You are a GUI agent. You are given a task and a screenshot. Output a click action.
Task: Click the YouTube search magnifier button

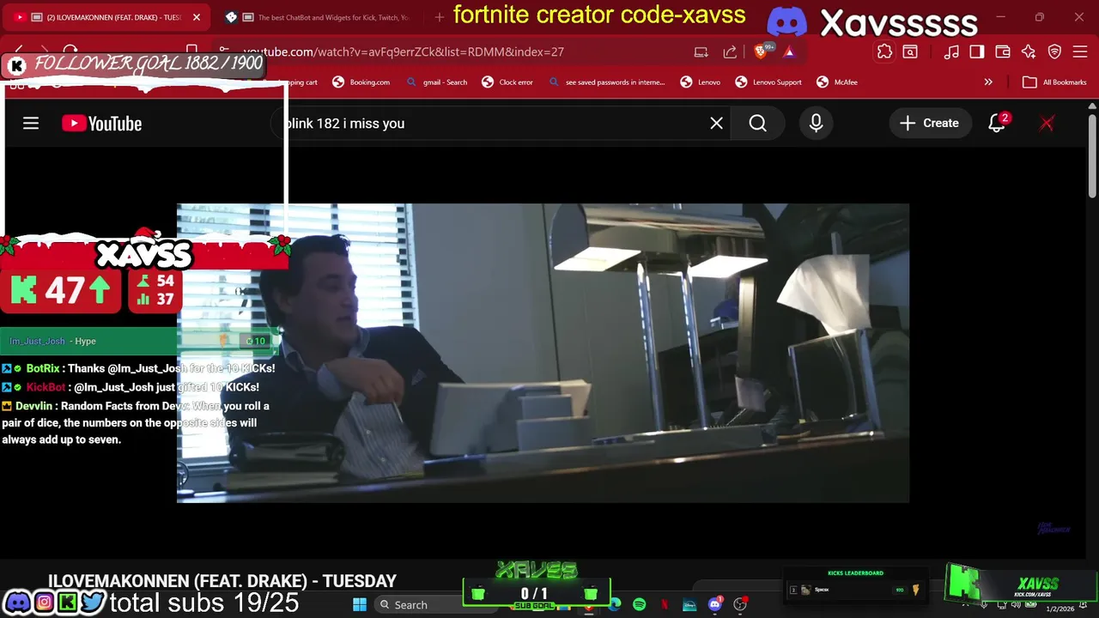click(757, 124)
